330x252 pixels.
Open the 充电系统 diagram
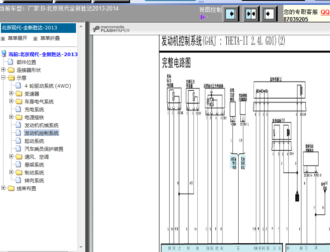tap(34, 110)
